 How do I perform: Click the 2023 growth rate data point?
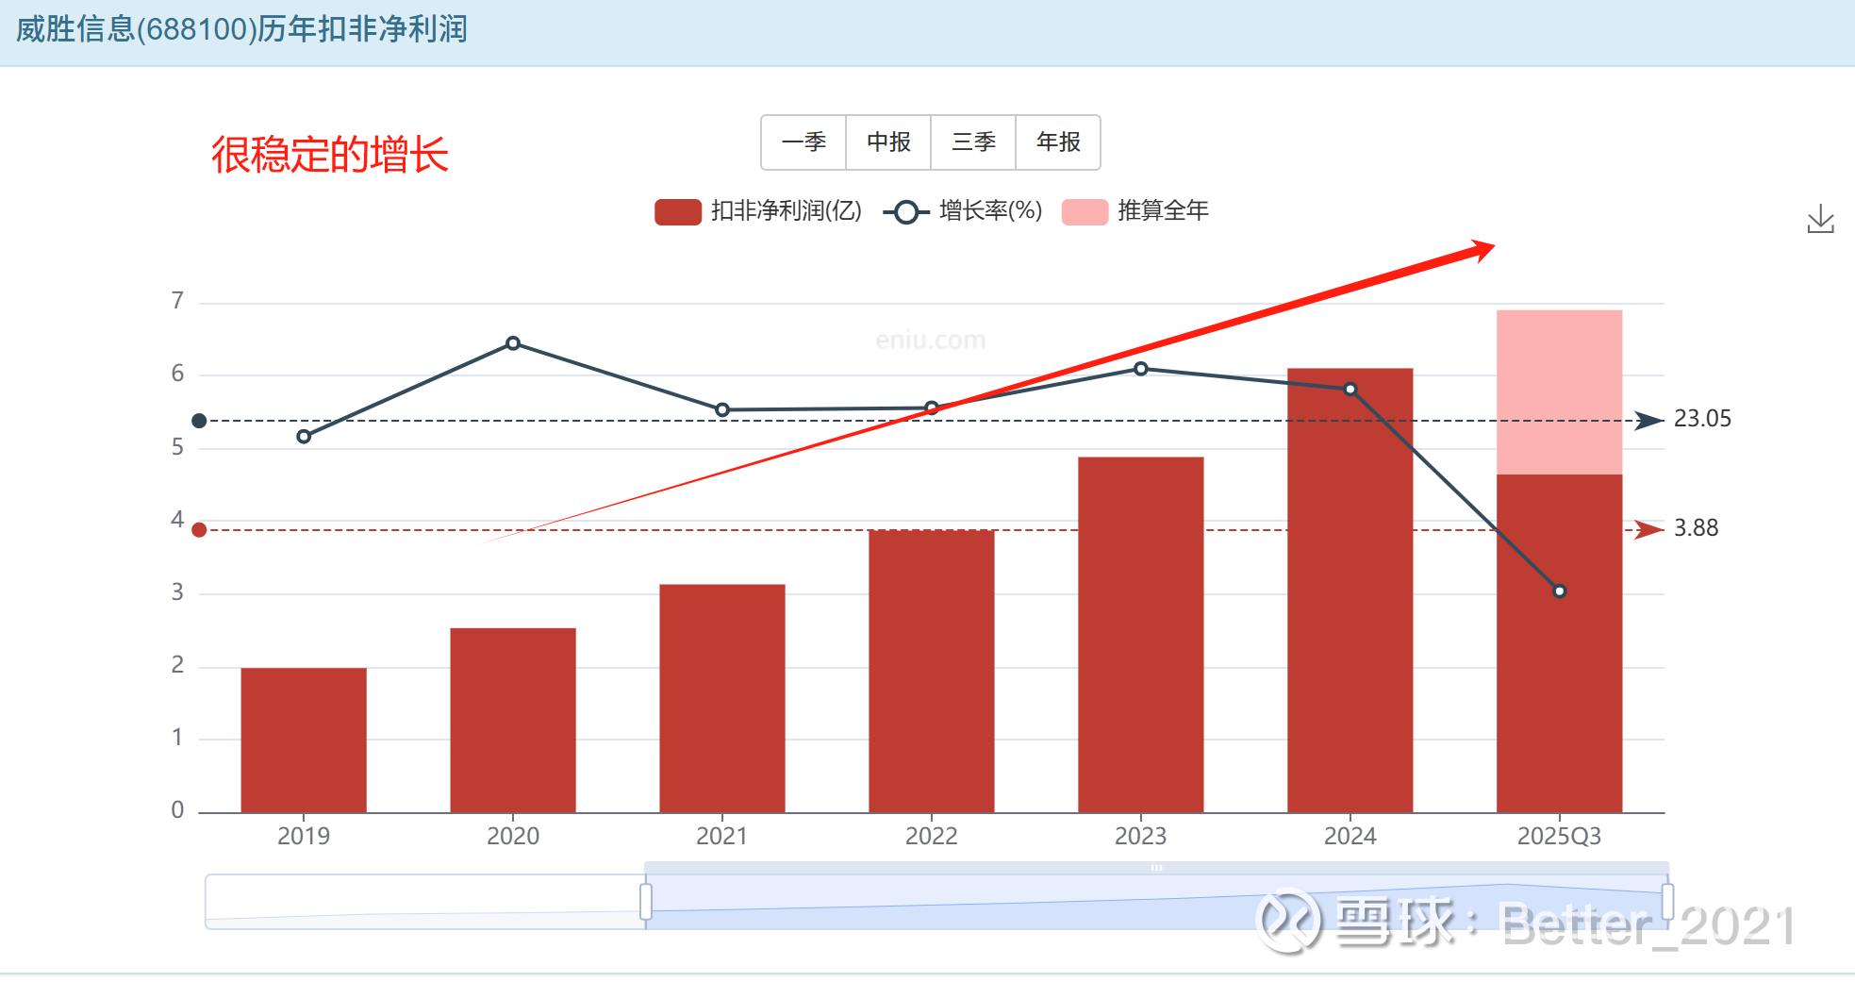[1141, 369]
